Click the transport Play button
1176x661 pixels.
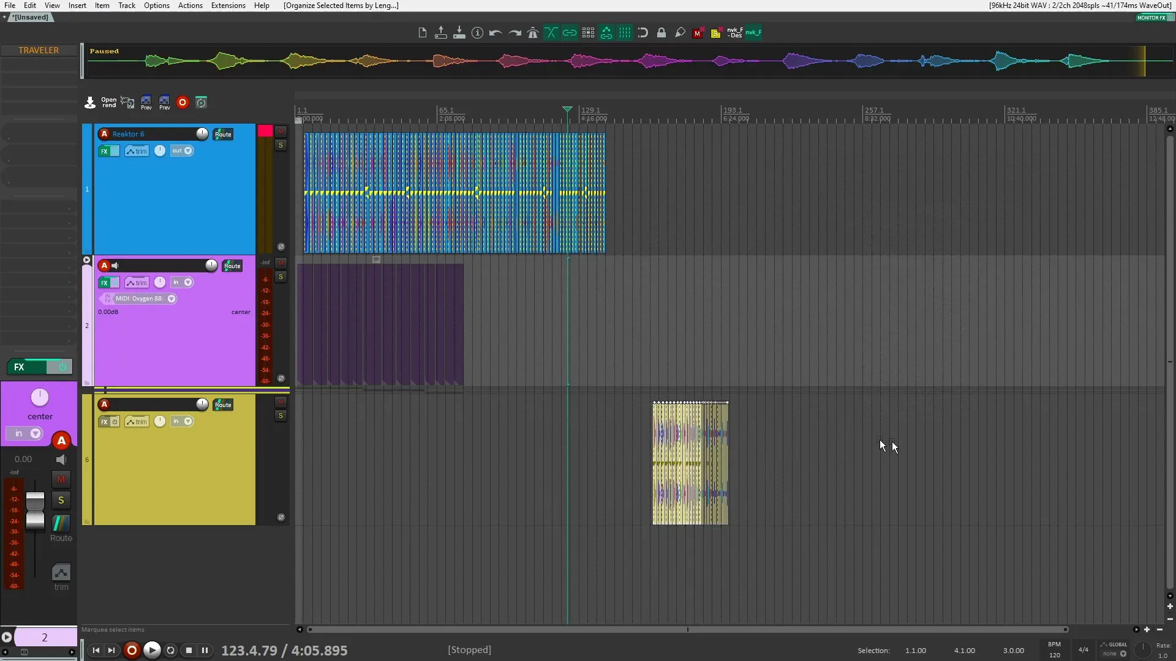tap(152, 650)
